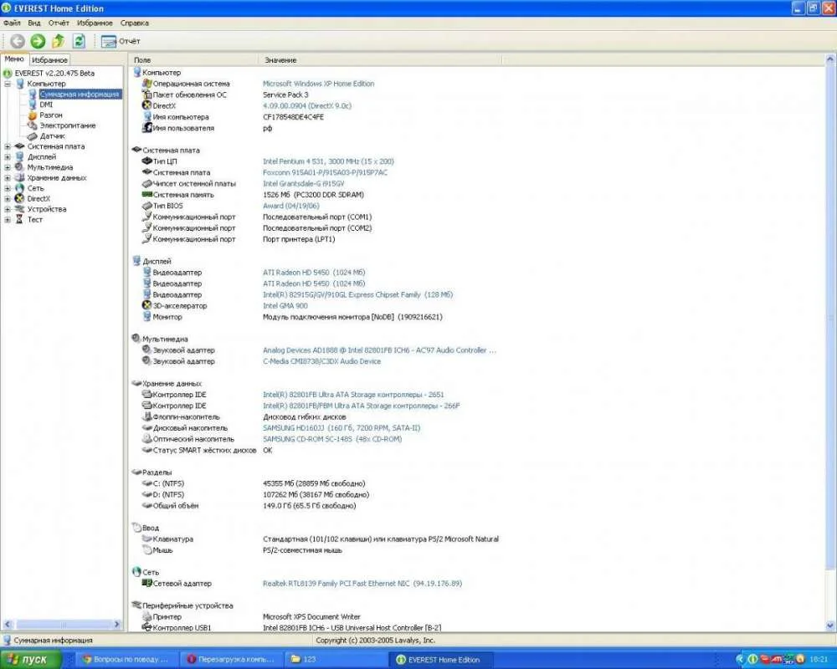This screenshot has height=669, width=837.
Task: Select Суммарная информация in the tree
Action: point(80,94)
